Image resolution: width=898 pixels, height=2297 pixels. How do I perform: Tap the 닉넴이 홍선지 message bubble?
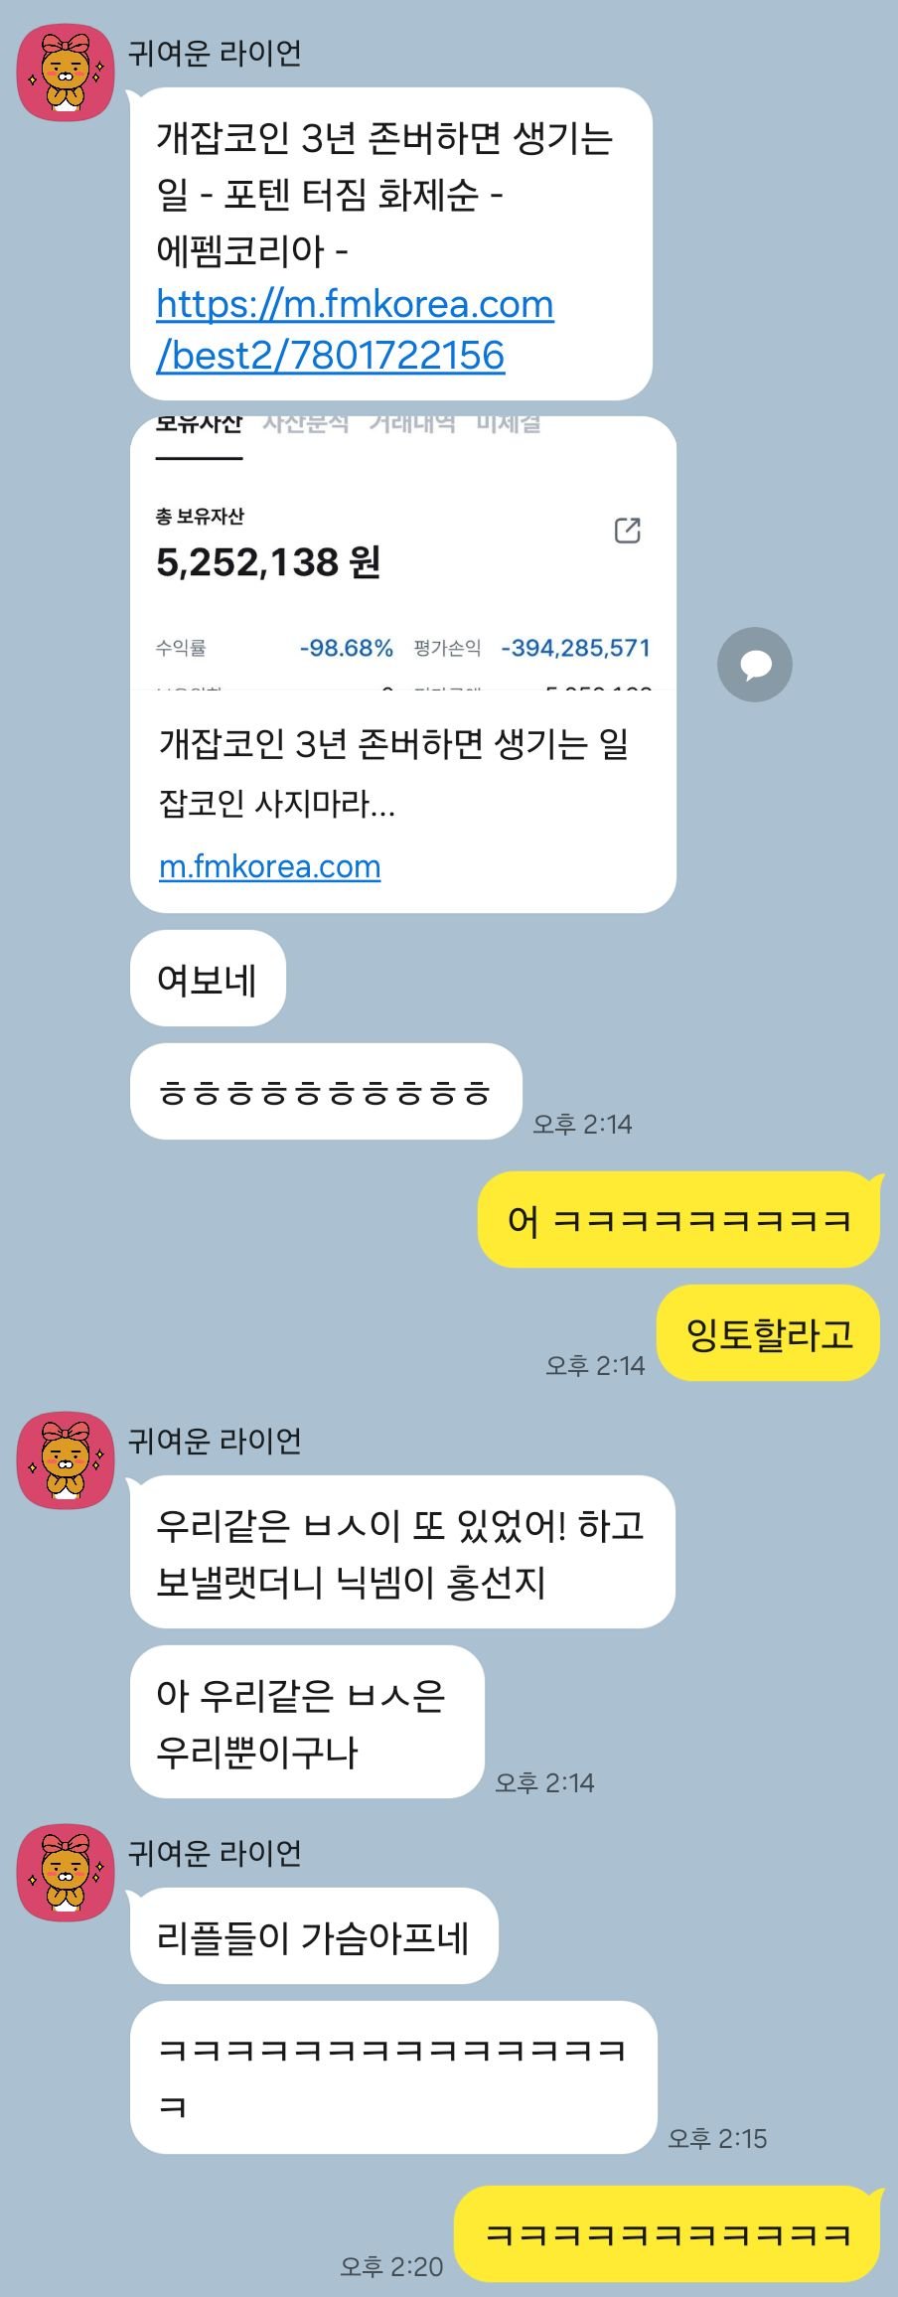click(402, 1552)
